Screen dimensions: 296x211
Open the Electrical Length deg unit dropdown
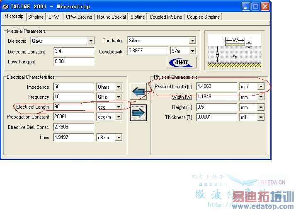click(x=119, y=107)
